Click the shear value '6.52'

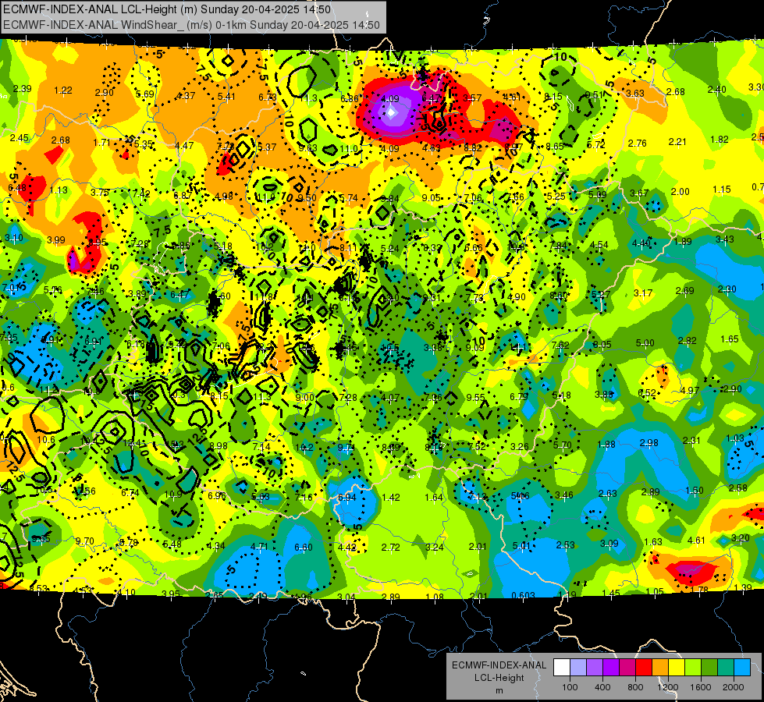point(647,393)
